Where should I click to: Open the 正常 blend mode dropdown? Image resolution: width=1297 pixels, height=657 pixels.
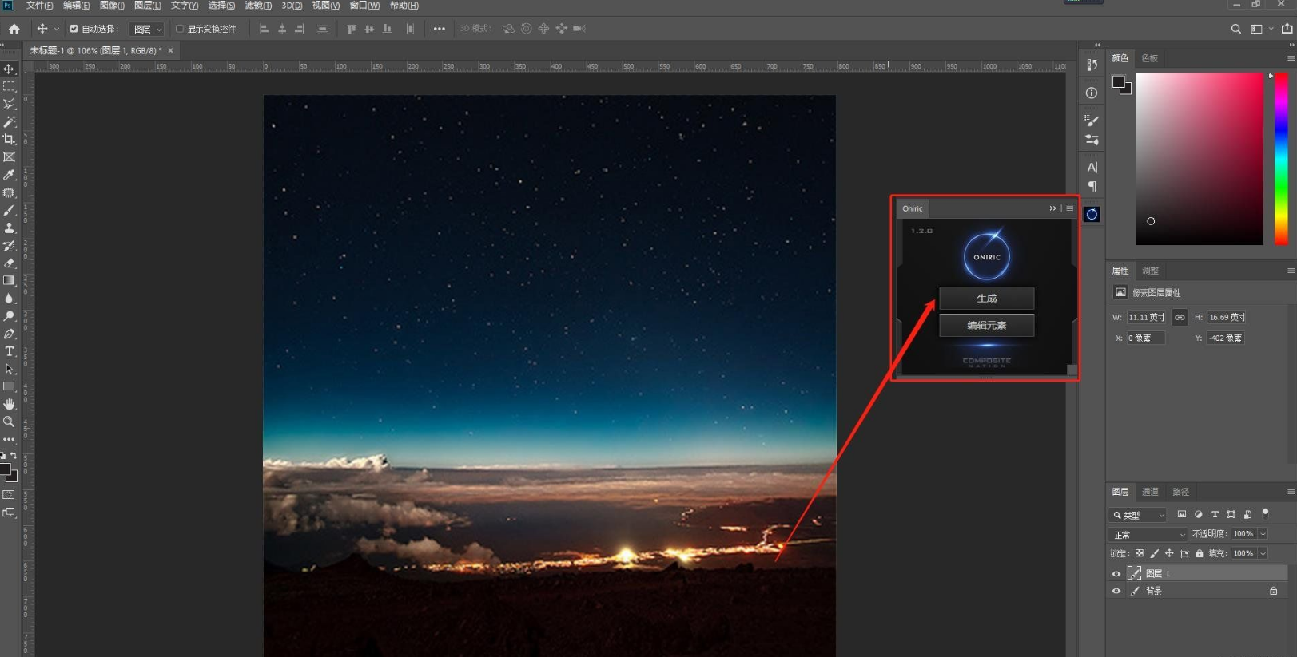click(x=1148, y=534)
